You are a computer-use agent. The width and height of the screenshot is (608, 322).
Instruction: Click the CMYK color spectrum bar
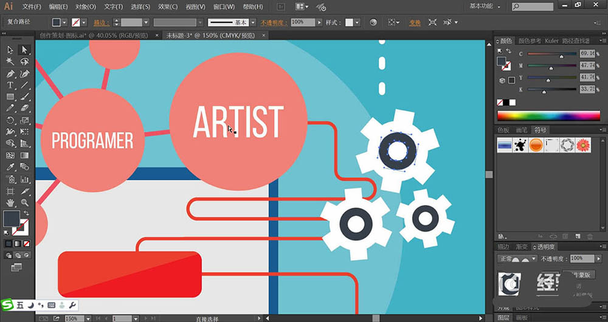[548, 116]
